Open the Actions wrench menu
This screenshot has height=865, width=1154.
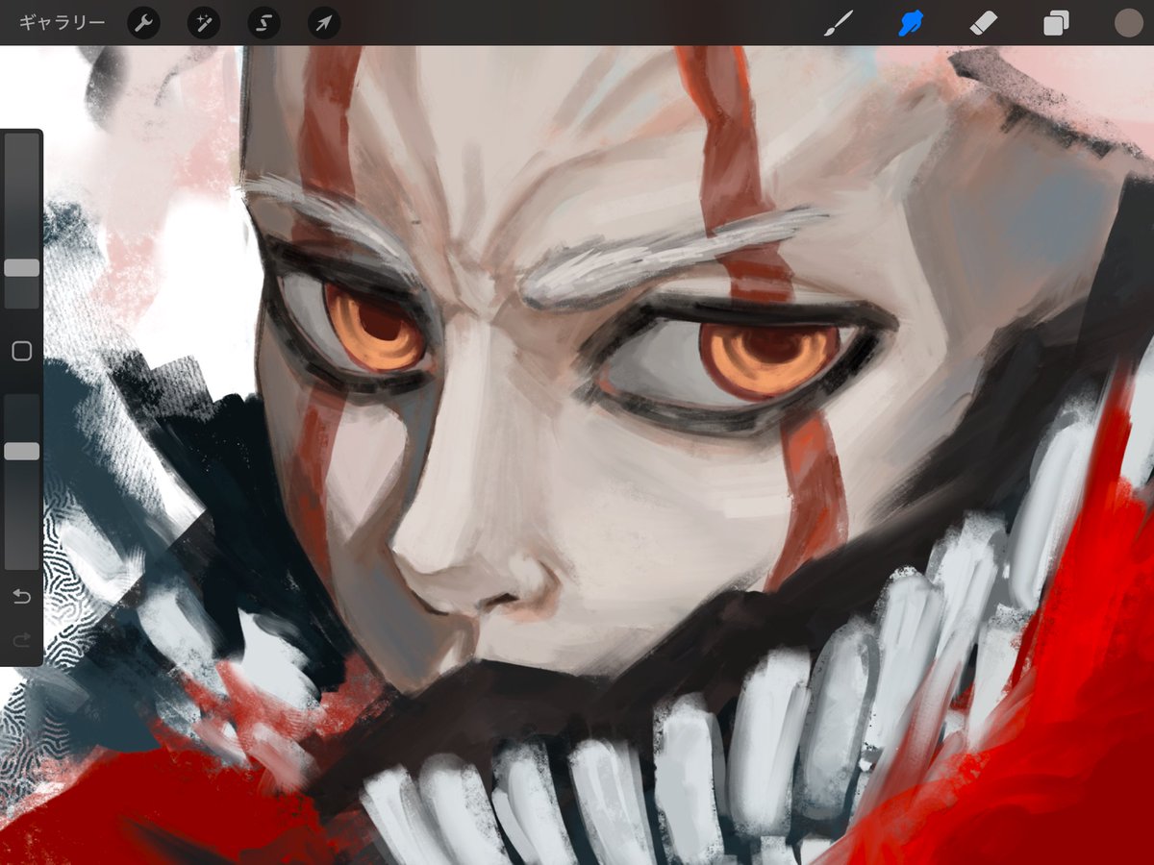[x=143, y=23]
